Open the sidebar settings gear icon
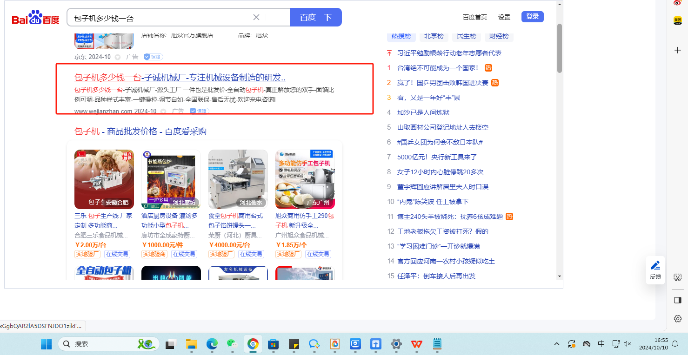The width and height of the screenshot is (688, 355). [x=678, y=319]
